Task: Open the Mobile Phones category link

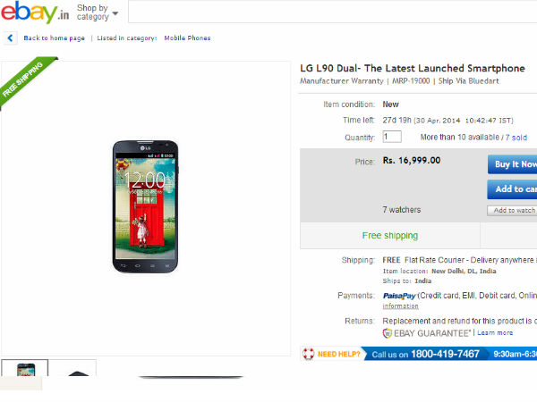Action: click(187, 38)
